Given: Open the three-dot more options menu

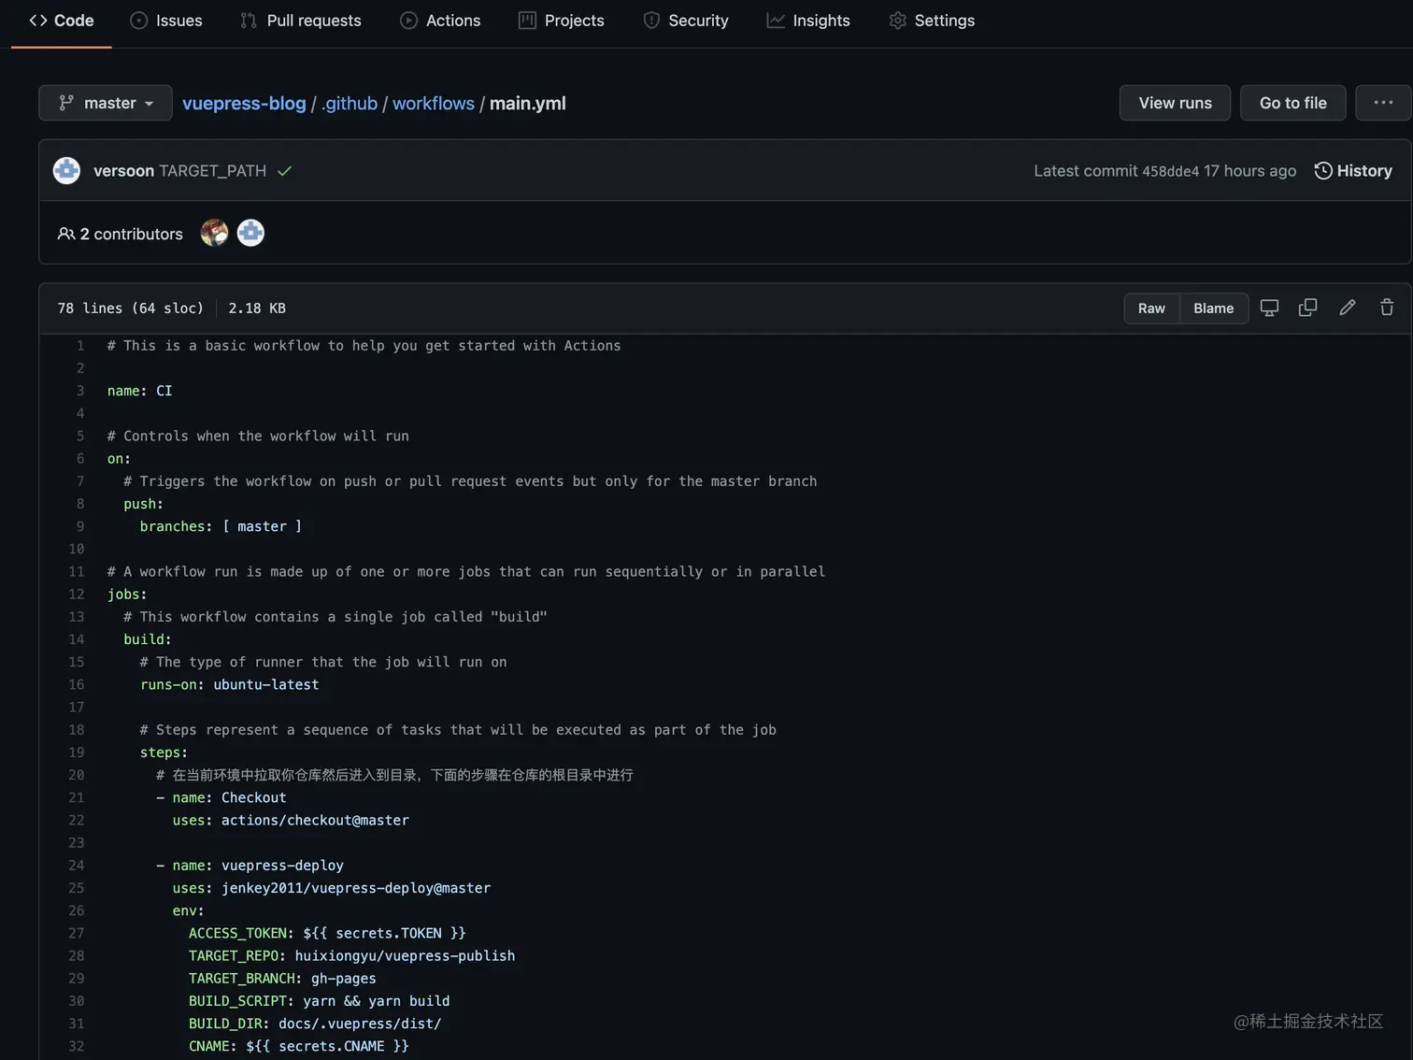Looking at the screenshot, I should [1383, 103].
